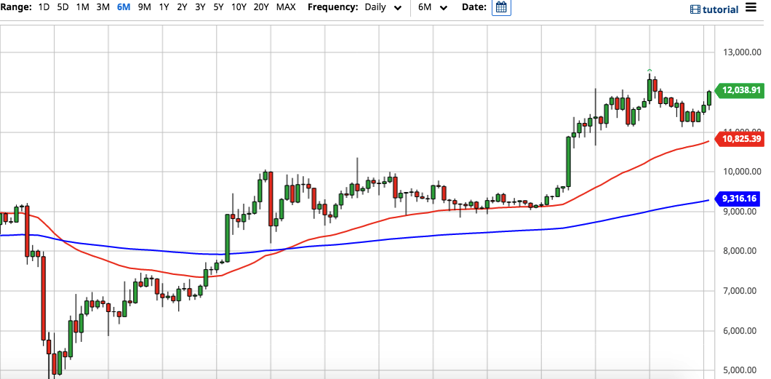
Task: Set range to 1D
Action: pyautogui.click(x=44, y=7)
